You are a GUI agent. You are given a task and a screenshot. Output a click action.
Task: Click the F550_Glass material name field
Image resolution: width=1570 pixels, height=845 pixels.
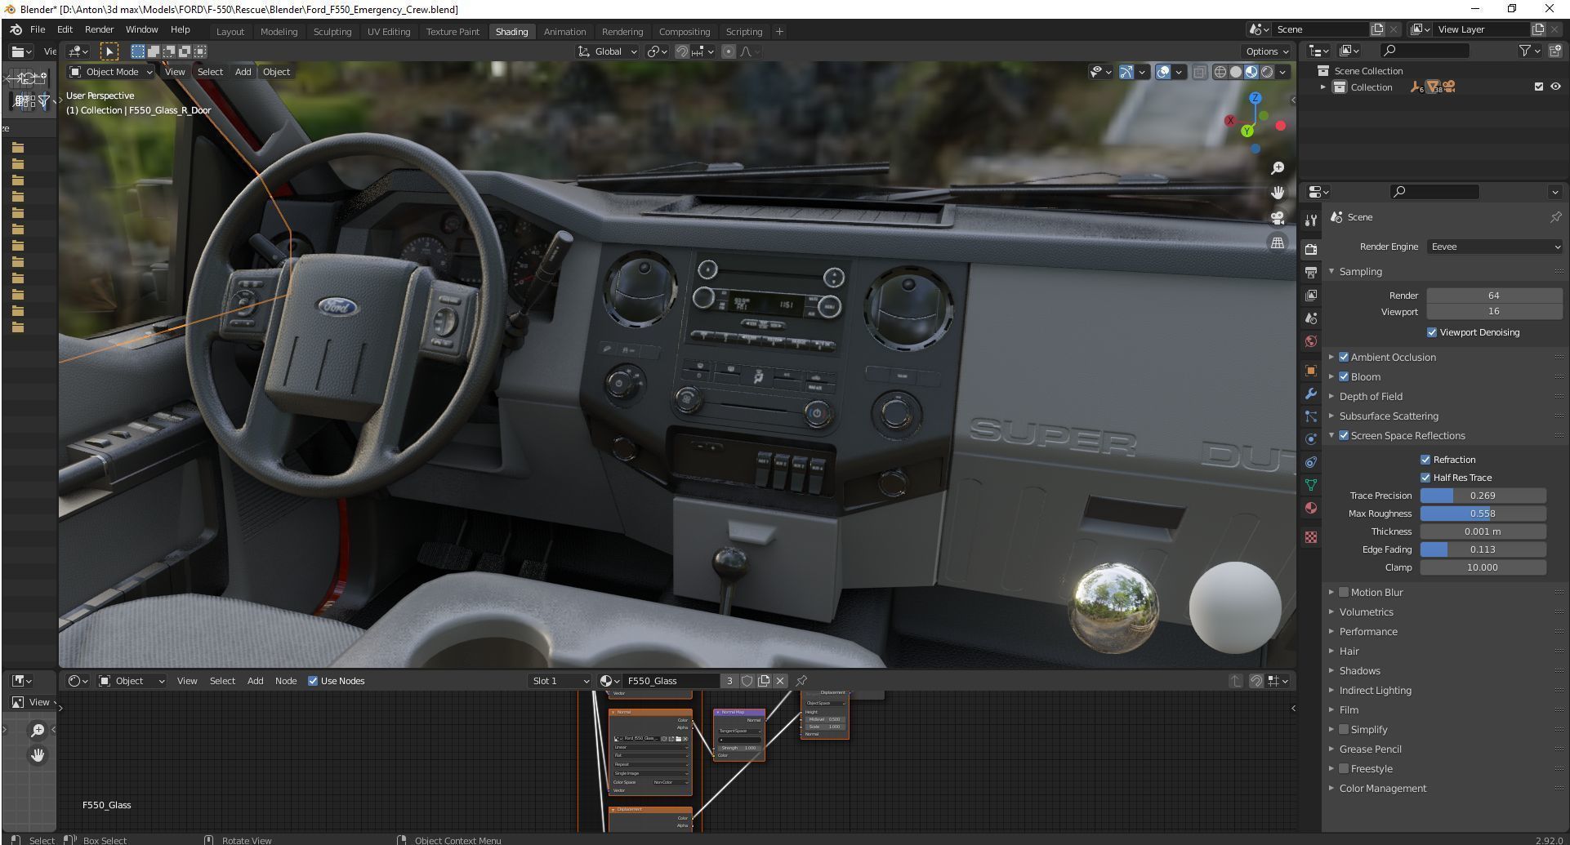pos(671,681)
